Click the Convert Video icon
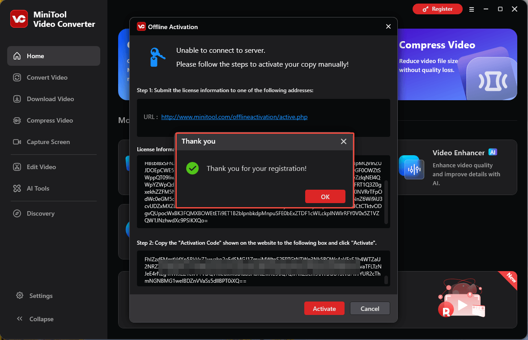 tap(17, 77)
